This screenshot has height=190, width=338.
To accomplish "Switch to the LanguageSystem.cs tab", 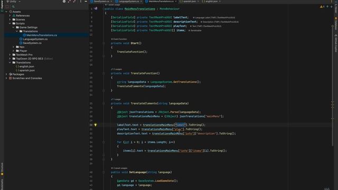I will coord(128,1).
